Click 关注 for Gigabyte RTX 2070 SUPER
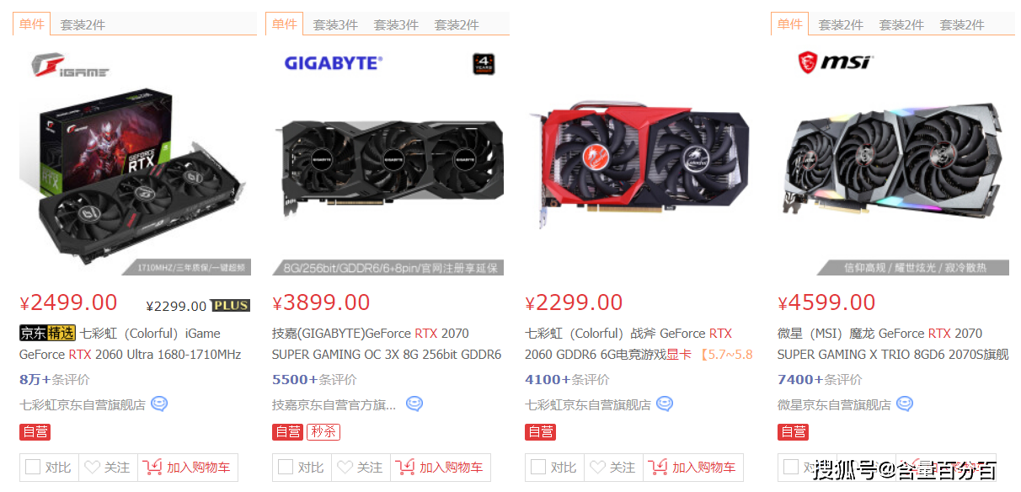Image resolution: width=1021 pixels, height=492 pixels. [360, 467]
